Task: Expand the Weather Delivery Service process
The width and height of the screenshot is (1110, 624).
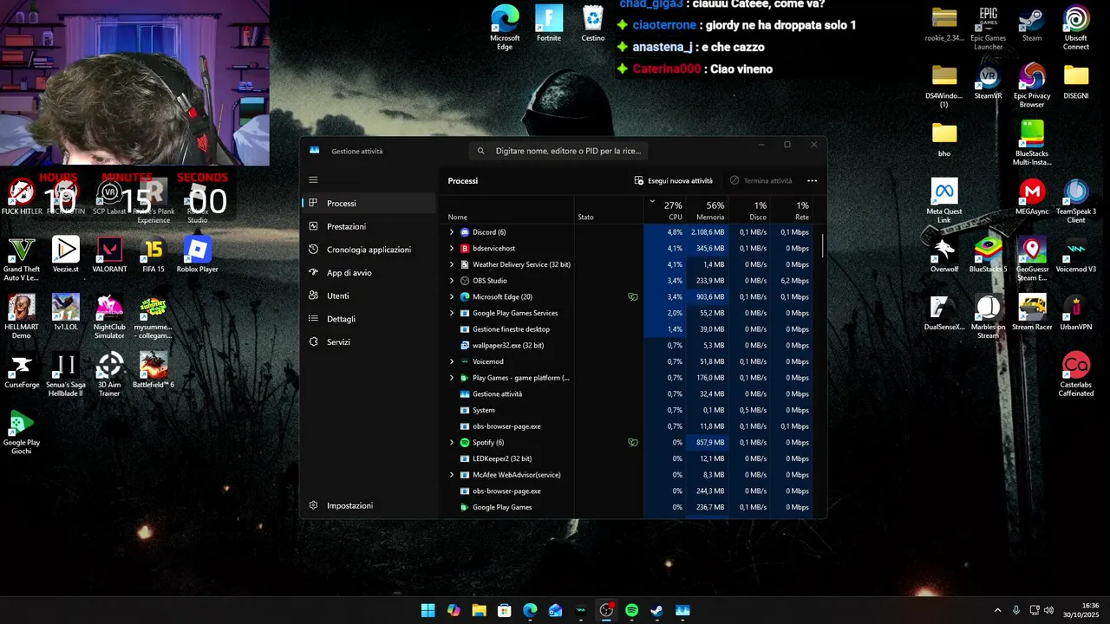Action: (x=452, y=264)
